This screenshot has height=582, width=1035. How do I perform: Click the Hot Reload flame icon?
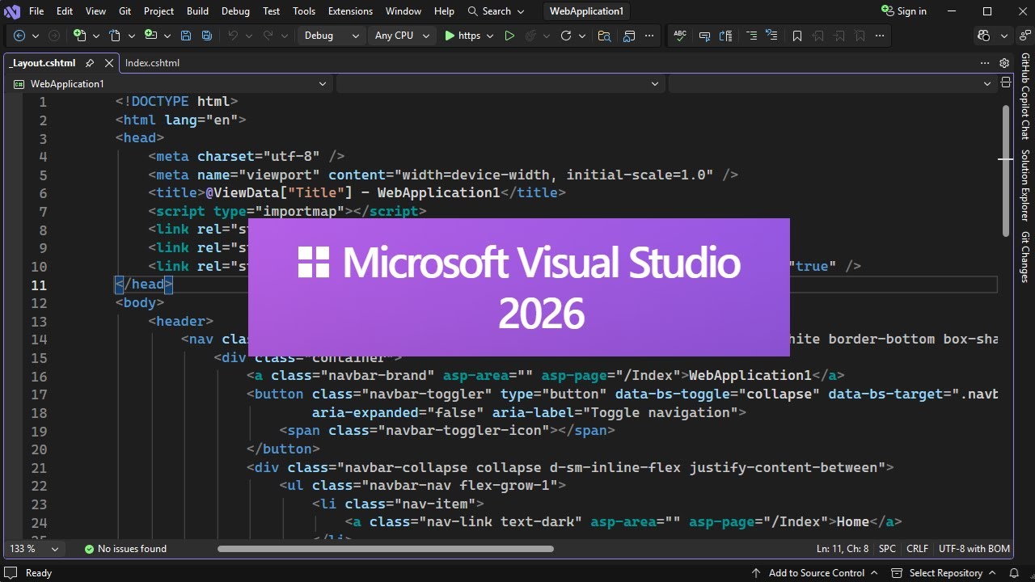tap(530, 36)
